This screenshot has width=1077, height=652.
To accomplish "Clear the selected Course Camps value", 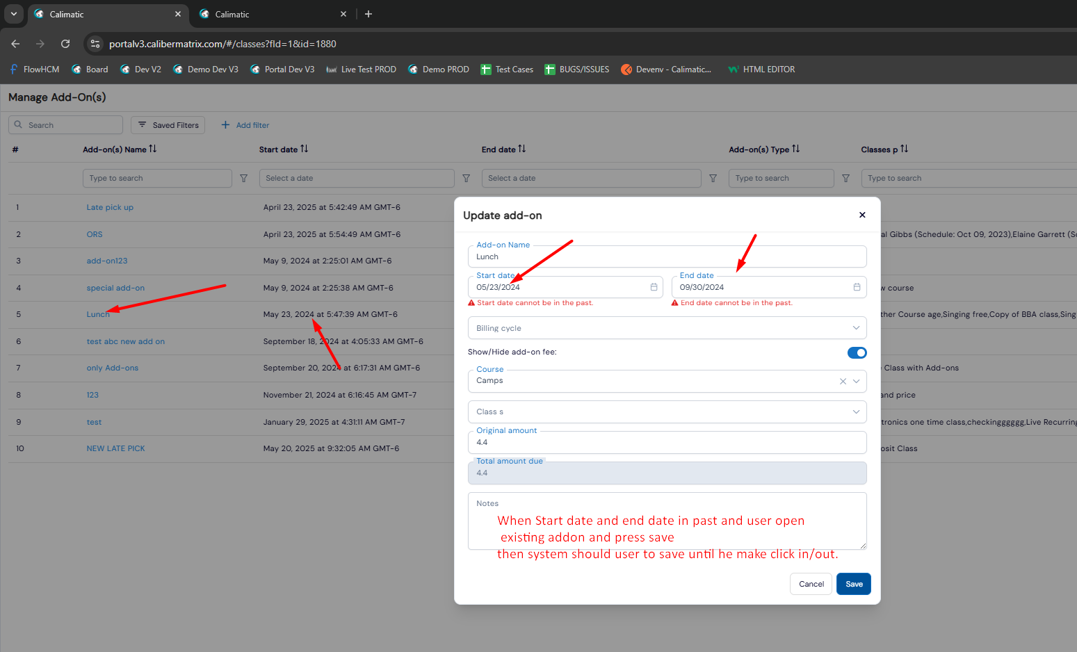I will coord(843,381).
